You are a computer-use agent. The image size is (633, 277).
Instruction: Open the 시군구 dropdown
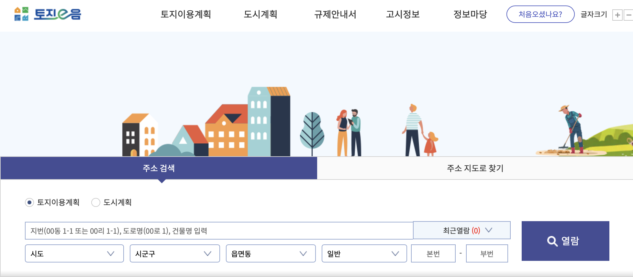[x=175, y=254]
